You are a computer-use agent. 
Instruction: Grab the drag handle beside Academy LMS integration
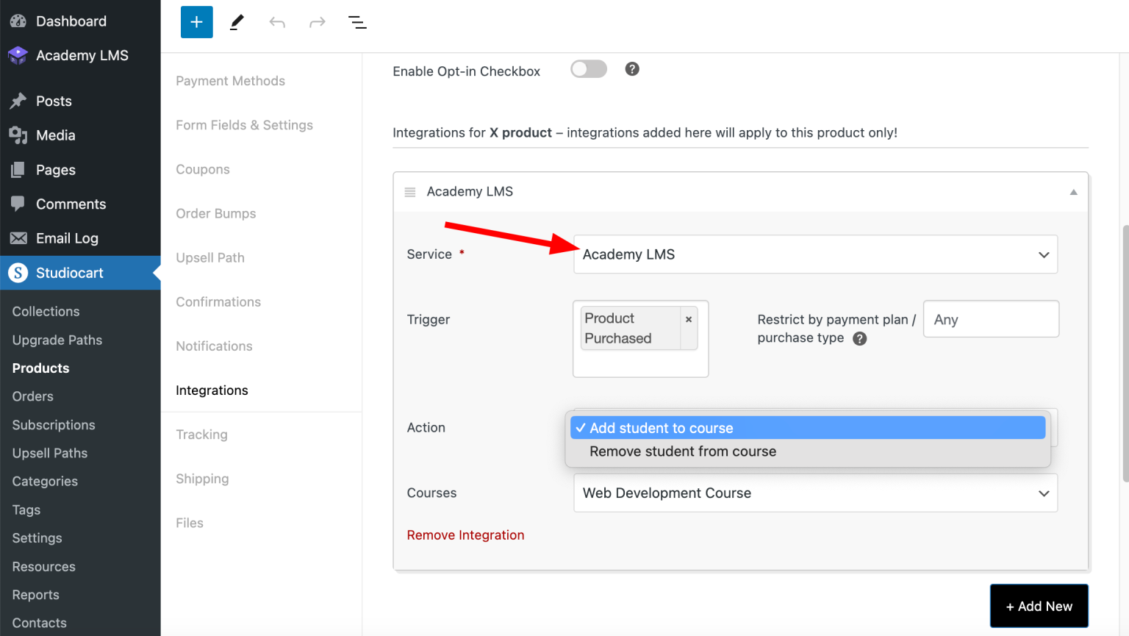(410, 192)
